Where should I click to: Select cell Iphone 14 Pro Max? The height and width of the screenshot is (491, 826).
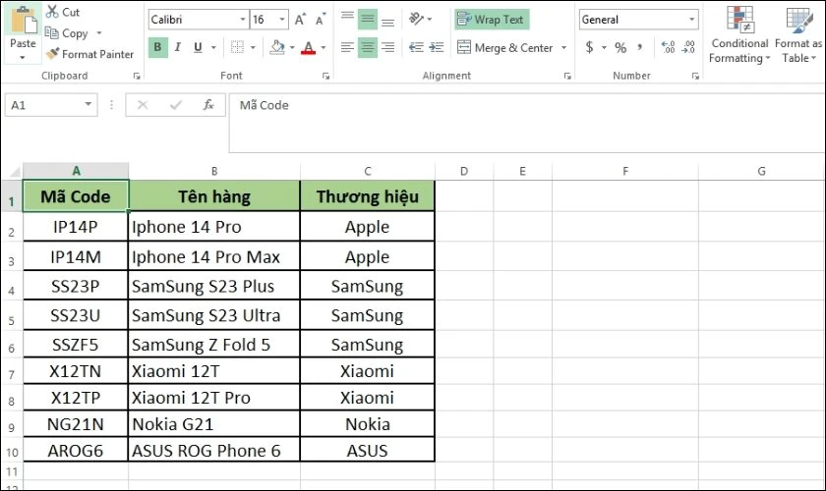pos(214,257)
